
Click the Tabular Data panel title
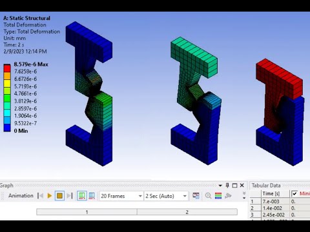(x=266, y=186)
